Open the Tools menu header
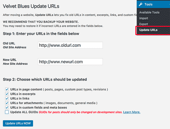Viewport: 170px width, 129px height. (x=153, y=4)
